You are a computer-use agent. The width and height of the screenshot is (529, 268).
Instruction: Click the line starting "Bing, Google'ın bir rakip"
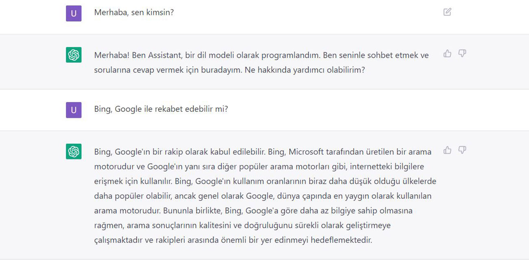[262, 152]
